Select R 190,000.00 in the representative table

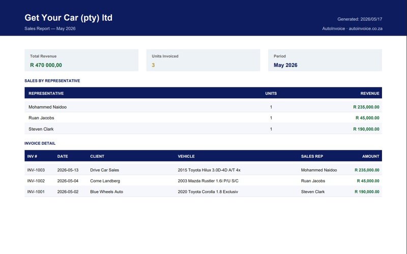pyautogui.click(x=366, y=129)
